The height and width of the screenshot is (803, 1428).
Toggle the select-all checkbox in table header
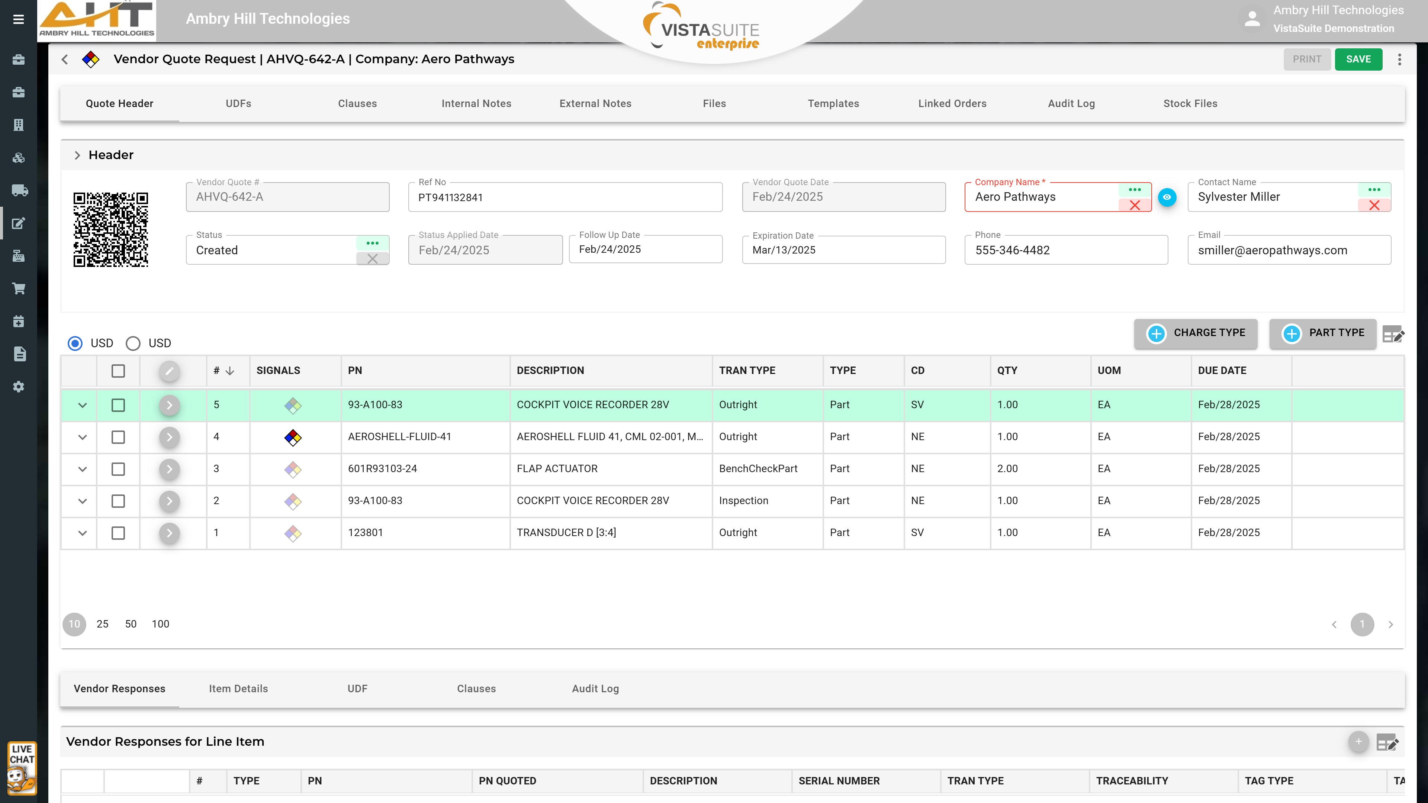click(x=118, y=371)
